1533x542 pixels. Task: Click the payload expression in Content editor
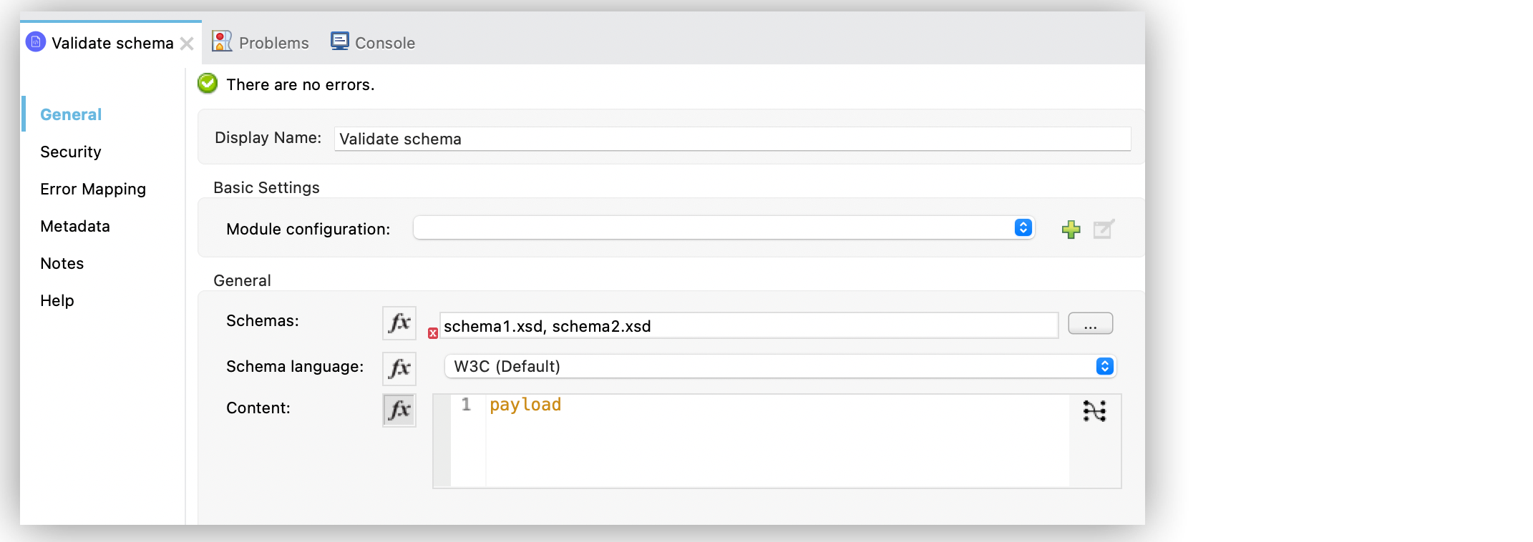point(525,405)
